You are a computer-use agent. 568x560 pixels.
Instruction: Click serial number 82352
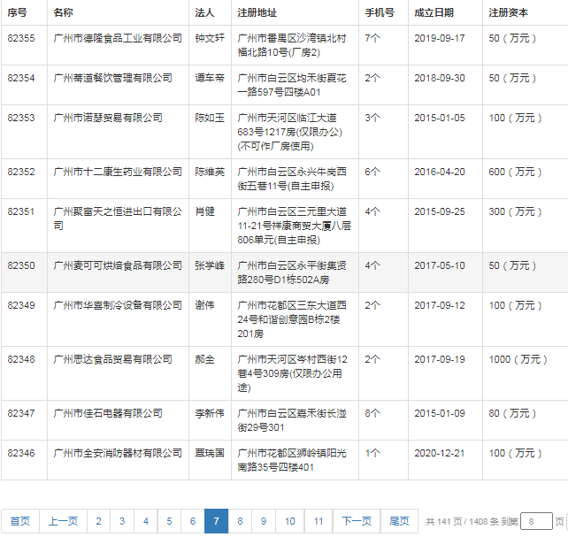click(21, 172)
